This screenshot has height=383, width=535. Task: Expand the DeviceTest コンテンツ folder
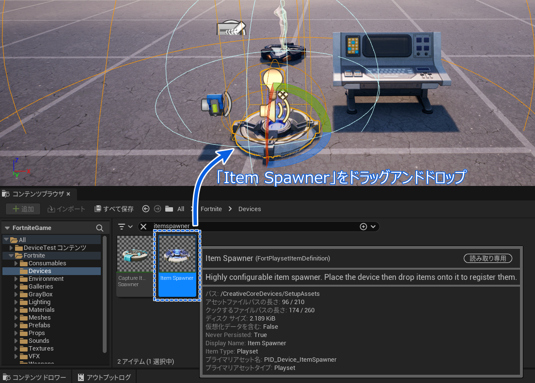pyautogui.click(x=12, y=247)
